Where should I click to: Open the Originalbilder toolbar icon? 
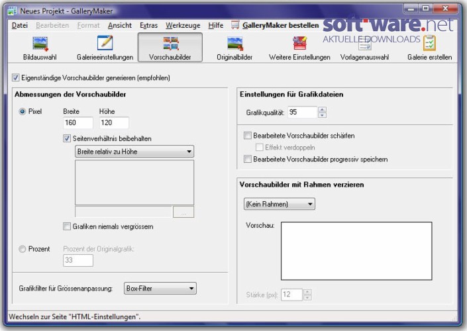click(x=234, y=44)
